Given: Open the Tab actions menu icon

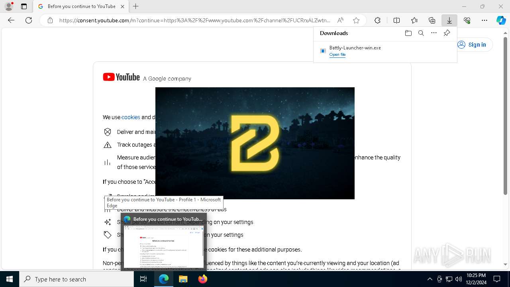Looking at the screenshot, I should coord(24,6).
